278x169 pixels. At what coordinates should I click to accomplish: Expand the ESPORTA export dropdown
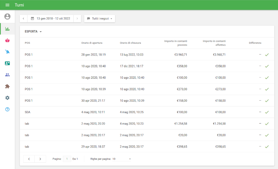click(33, 32)
